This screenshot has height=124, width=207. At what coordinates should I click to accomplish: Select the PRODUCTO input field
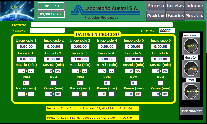[102, 25]
